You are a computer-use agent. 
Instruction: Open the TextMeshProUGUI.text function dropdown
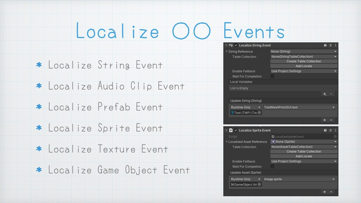tap(299, 107)
